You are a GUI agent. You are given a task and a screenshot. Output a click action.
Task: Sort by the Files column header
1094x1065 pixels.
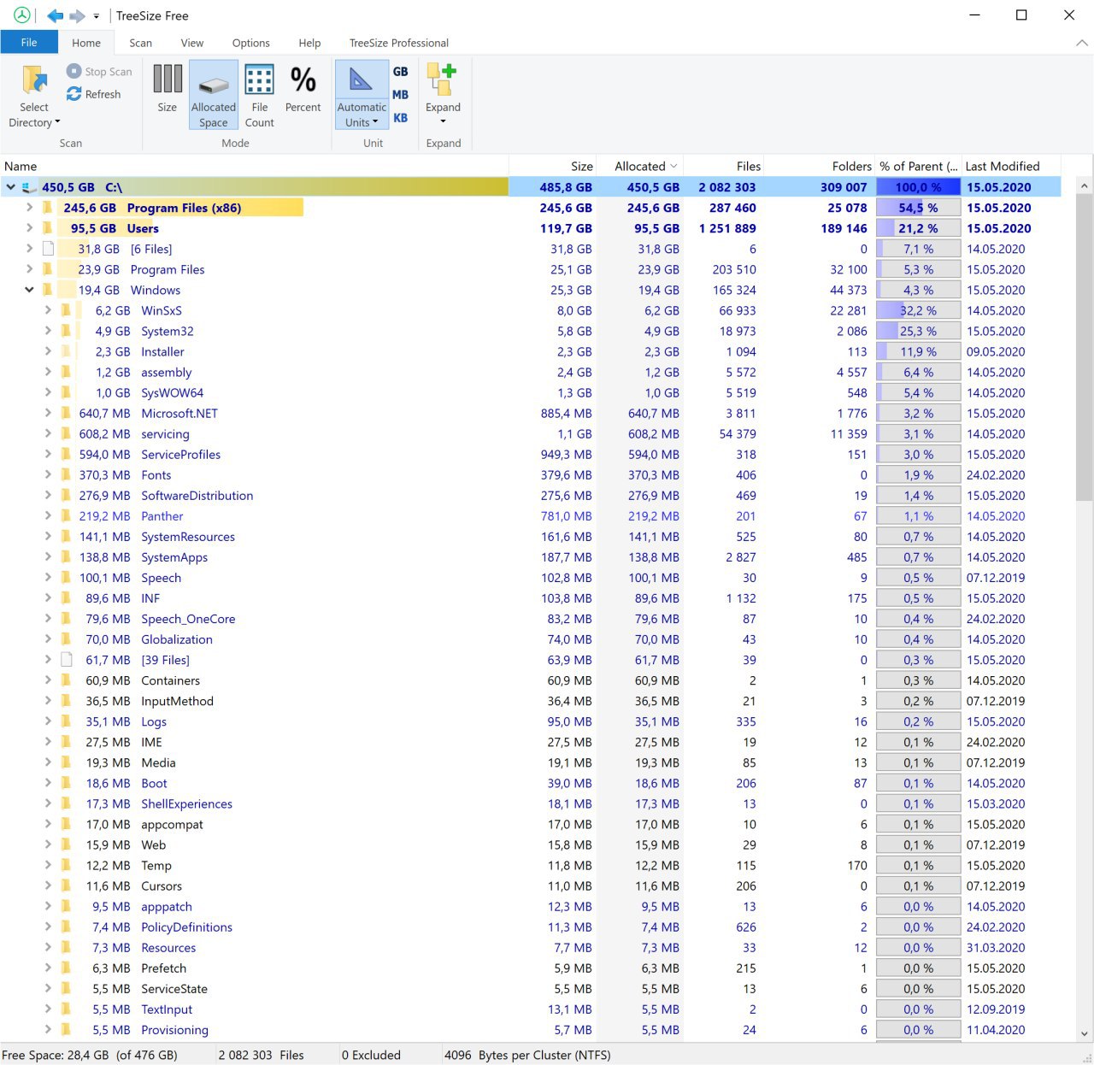723,166
